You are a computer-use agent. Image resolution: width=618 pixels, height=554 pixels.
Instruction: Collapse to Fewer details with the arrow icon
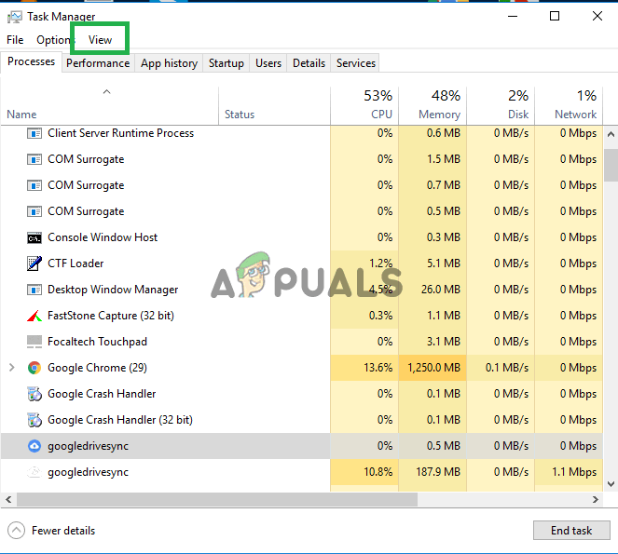(x=16, y=531)
